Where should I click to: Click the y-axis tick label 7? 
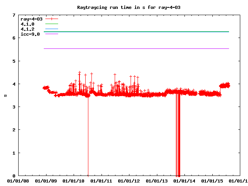pyautogui.click(x=14, y=15)
